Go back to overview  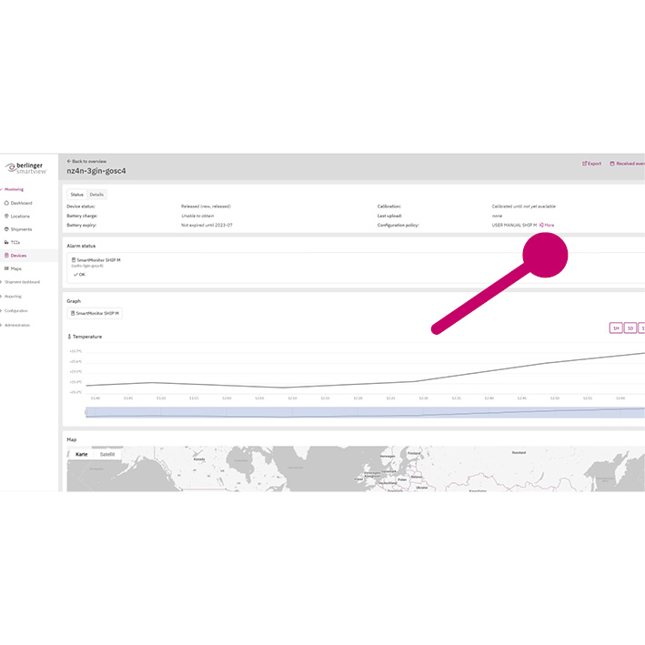point(86,161)
